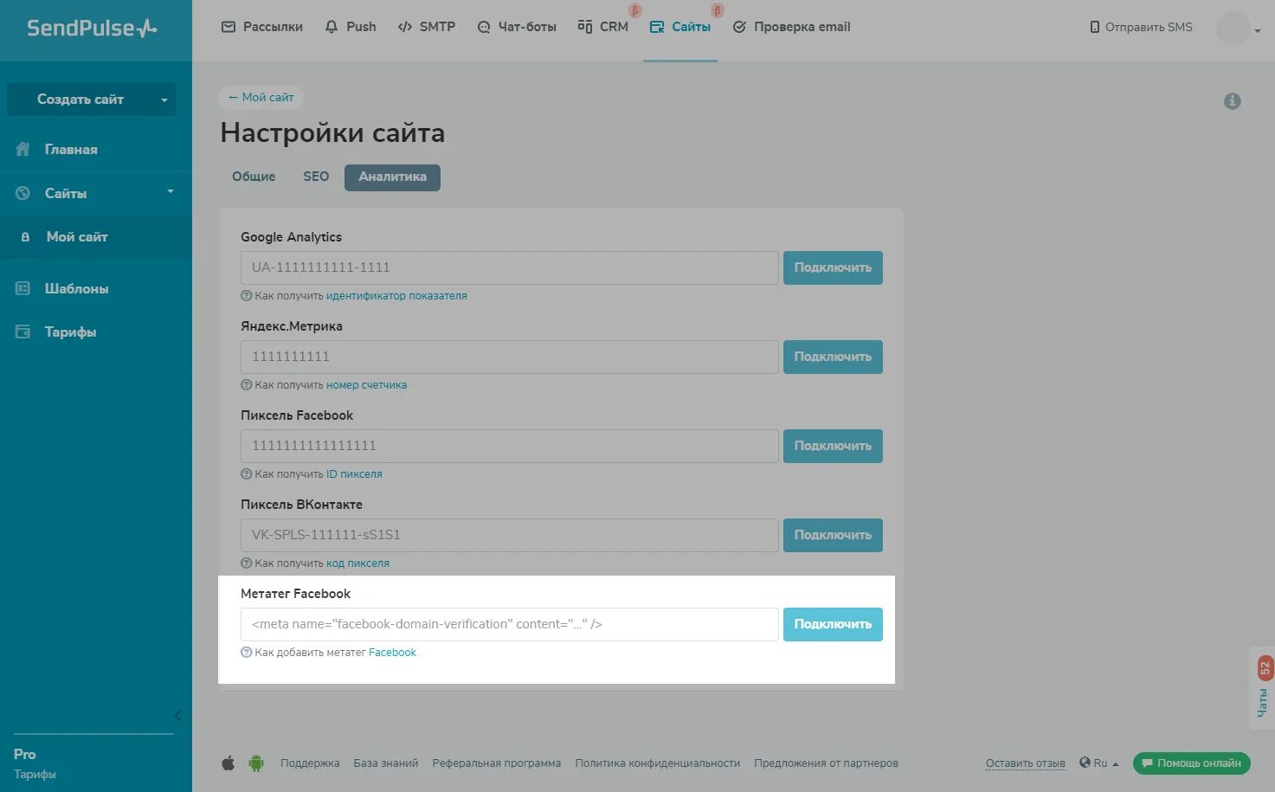Open the Чаты side widget
1275x792 pixels.
click(x=1262, y=688)
